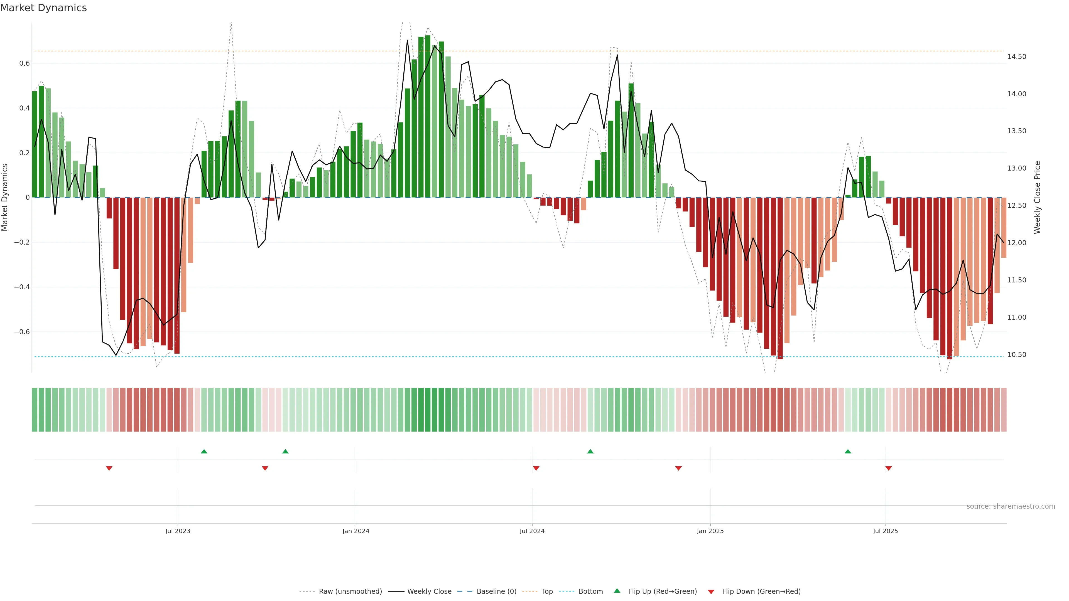Click the last red flip-down marker
Screen dimensions: 1069x601
click(x=889, y=468)
